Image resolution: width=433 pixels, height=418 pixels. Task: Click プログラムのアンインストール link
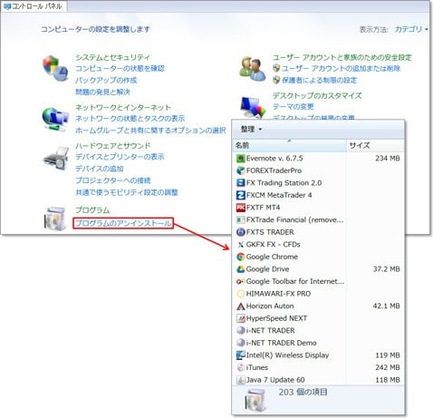pyautogui.click(x=123, y=223)
